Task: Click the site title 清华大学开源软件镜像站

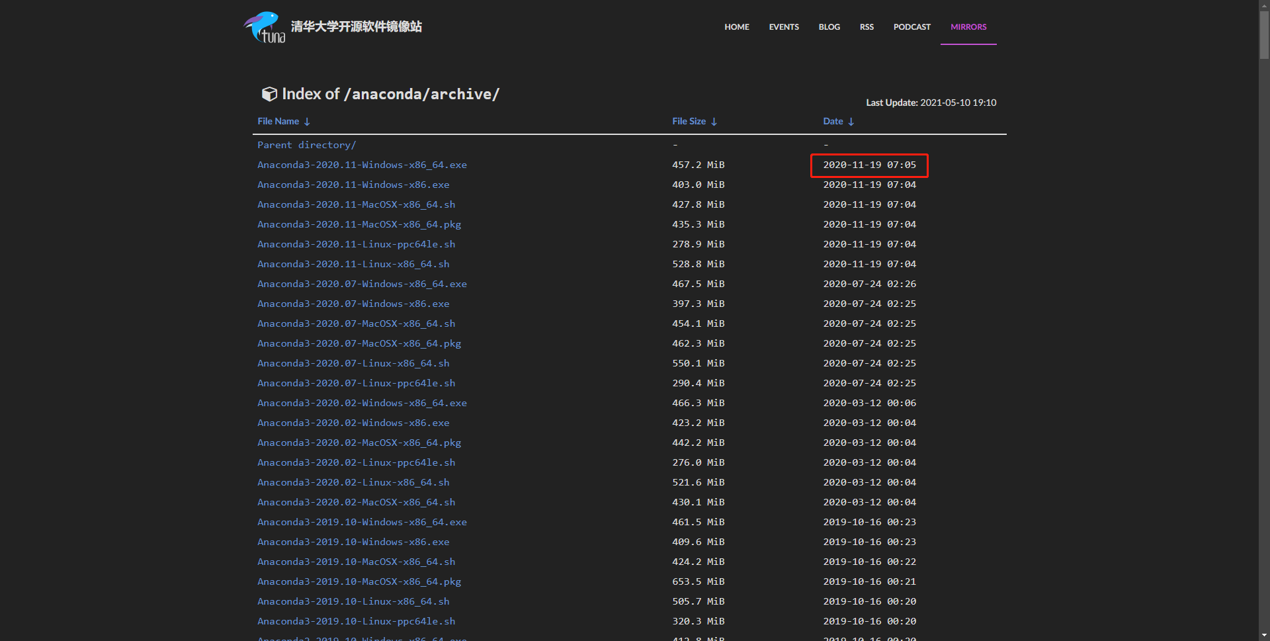Action: click(x=357, y=26)
